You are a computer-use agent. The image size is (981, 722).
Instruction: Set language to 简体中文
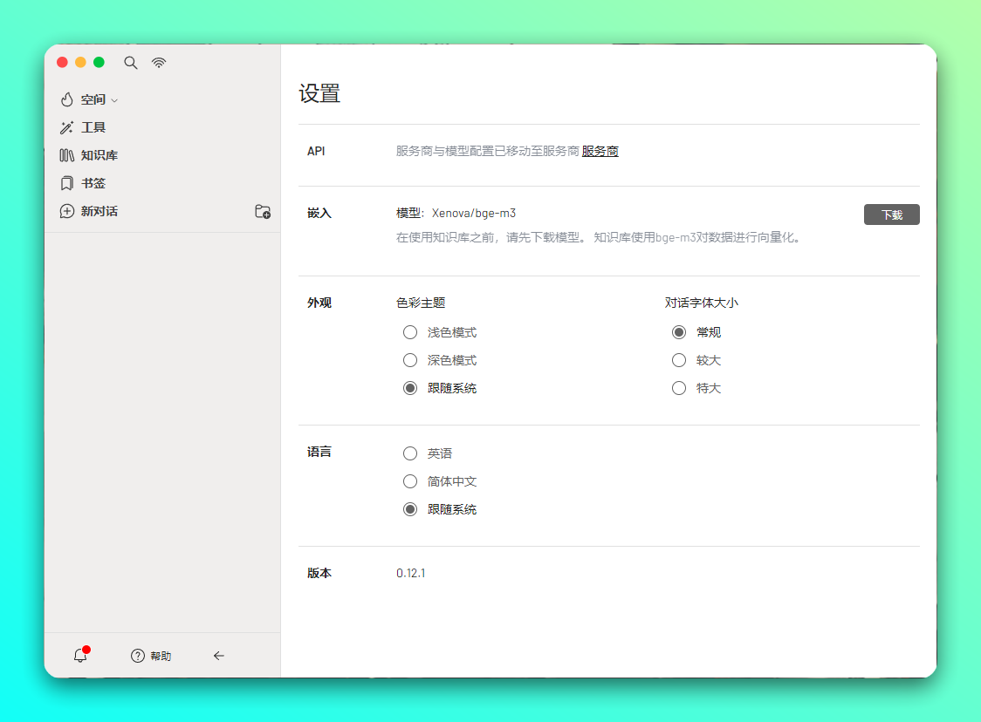point(410,481)
